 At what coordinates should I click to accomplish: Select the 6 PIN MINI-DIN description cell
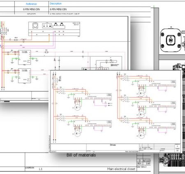(x=58, y=9)
